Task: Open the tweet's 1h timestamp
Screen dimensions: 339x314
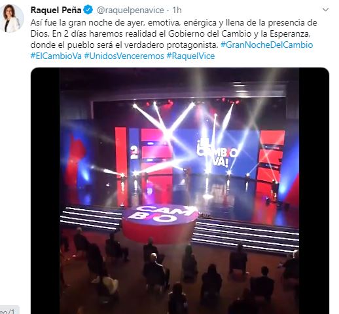Action: (x=177, y=10)
